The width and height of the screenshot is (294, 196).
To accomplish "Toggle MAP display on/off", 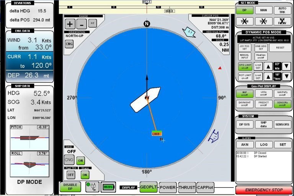I will [244, 93].
